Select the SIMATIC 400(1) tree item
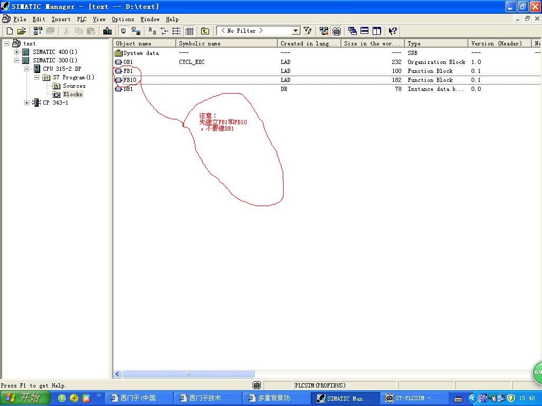 coord(55,52)
